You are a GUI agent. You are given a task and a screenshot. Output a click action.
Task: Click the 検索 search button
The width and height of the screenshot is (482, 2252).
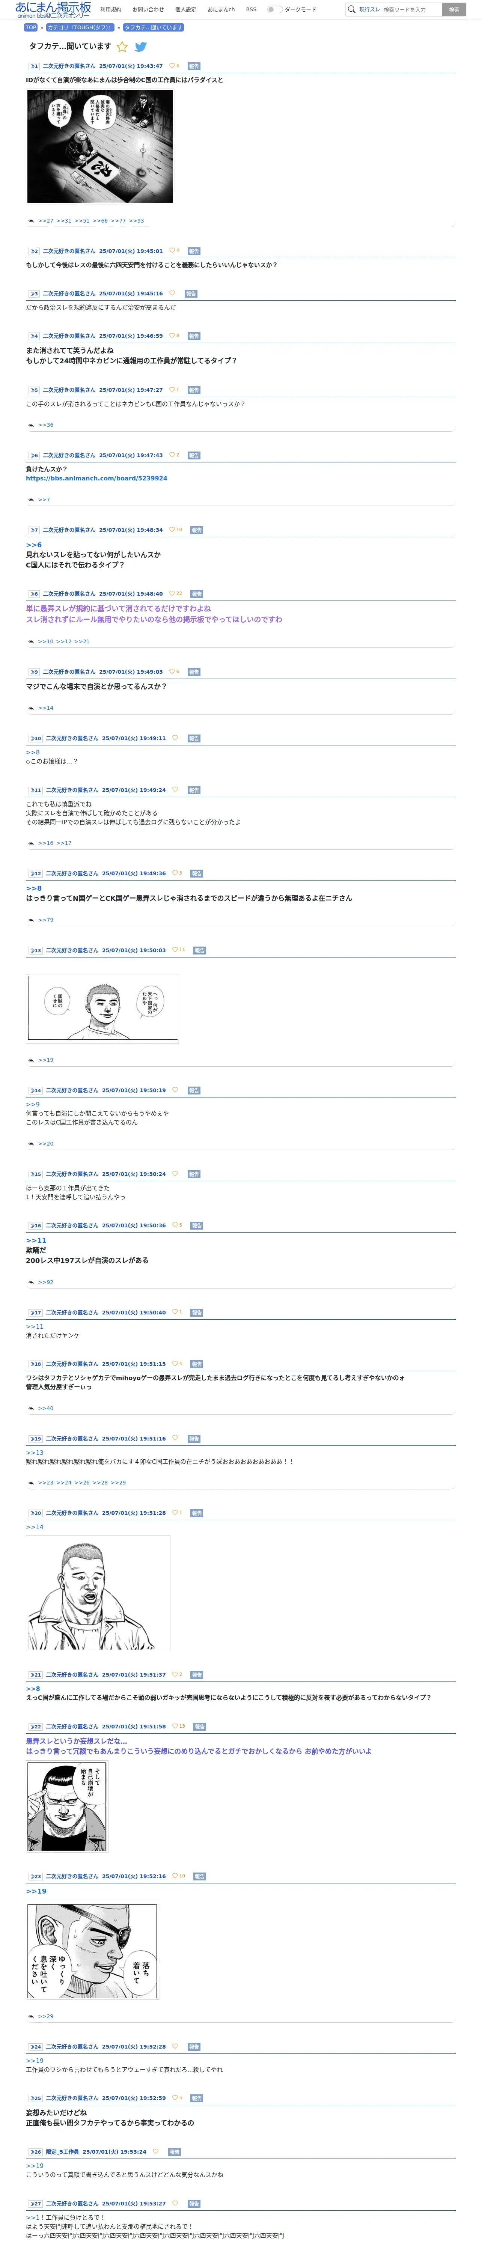[454, 10]
